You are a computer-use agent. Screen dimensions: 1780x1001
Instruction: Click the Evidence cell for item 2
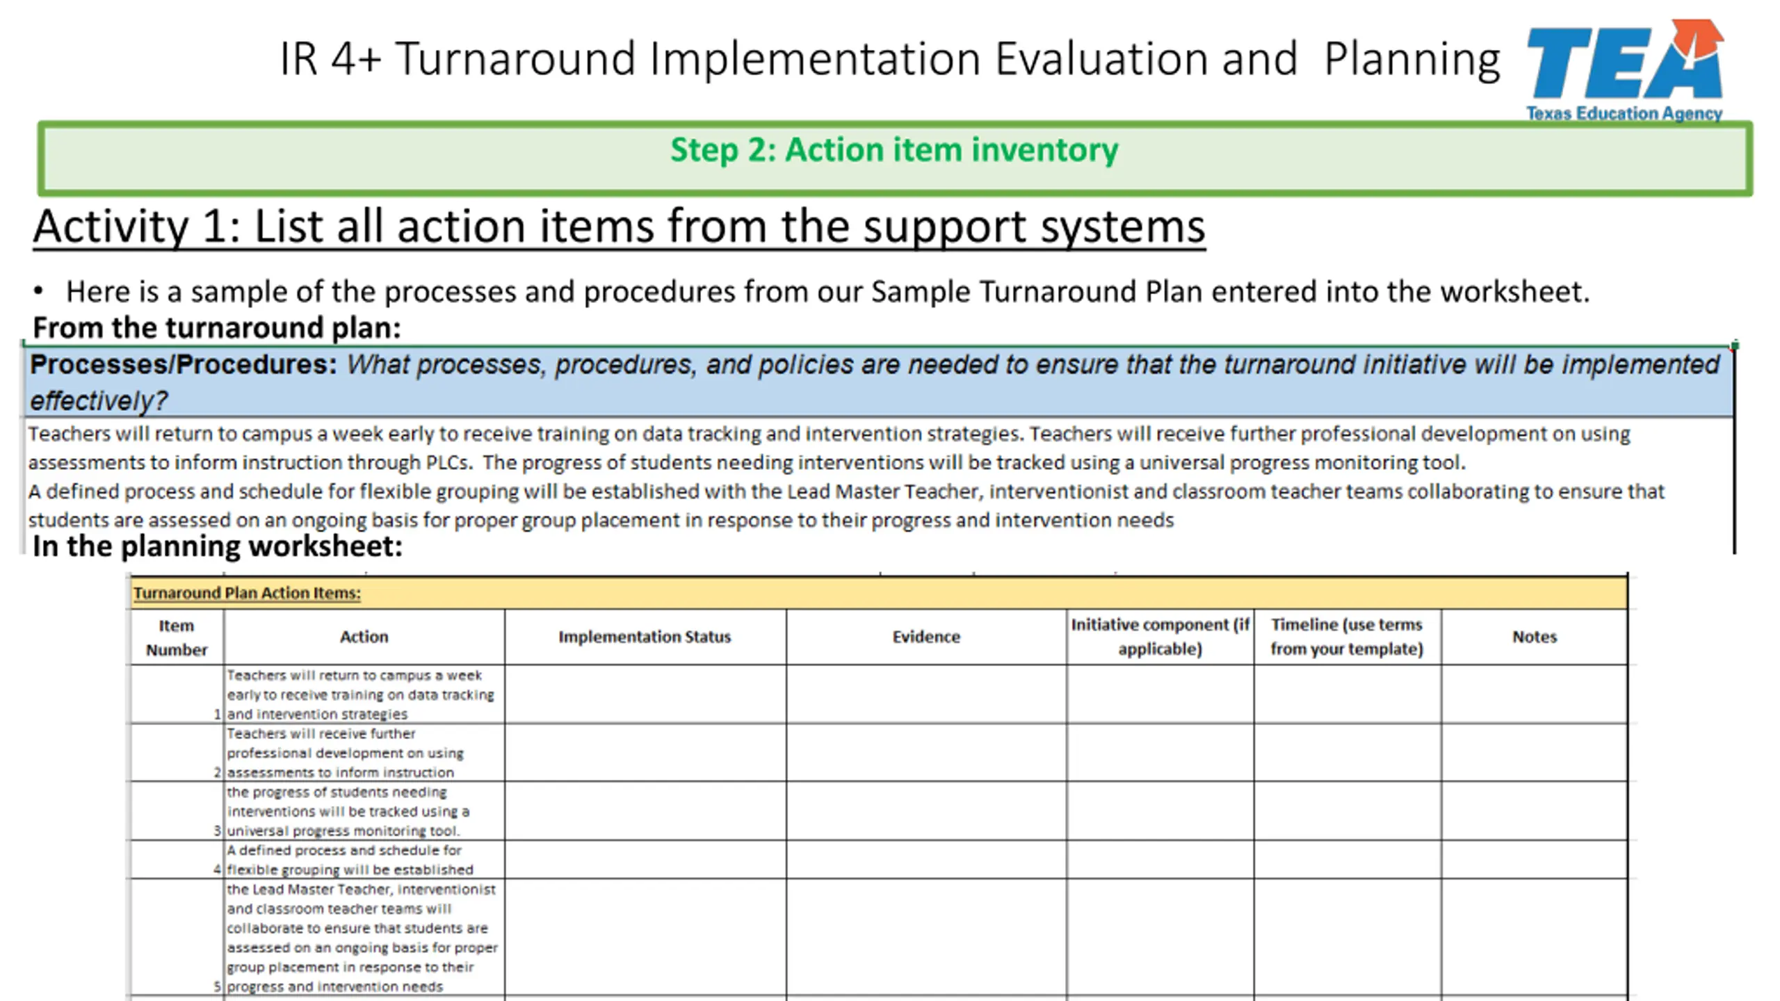(x=926, y=753)
